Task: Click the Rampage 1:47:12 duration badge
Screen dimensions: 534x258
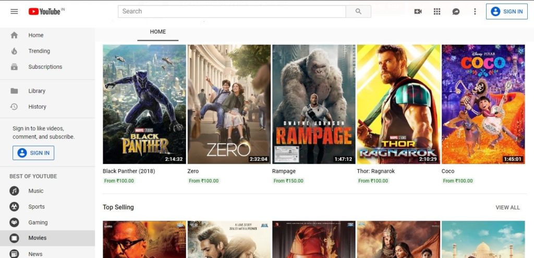Action: [343, 159]
